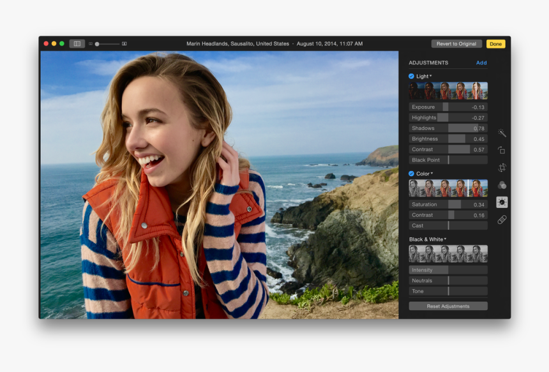The height and width of the screenshot is (372, 549).
Task: Open the Filters panel
Action: point(502,183)
